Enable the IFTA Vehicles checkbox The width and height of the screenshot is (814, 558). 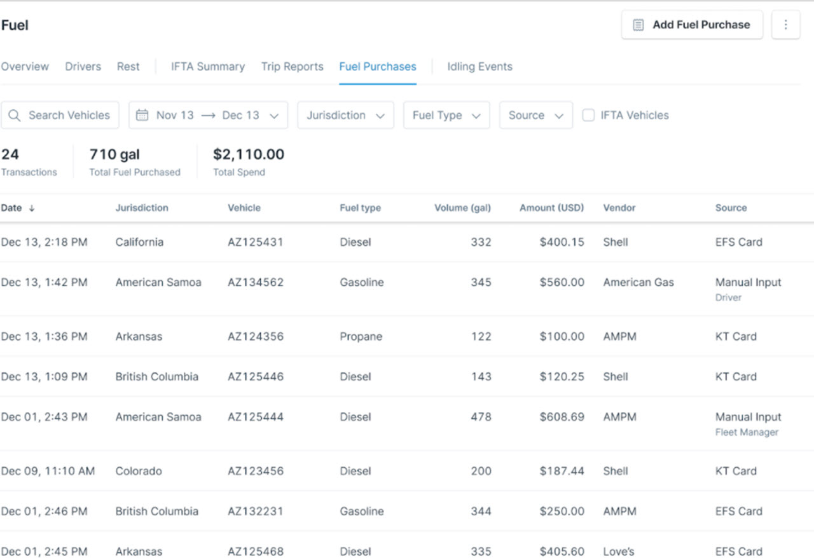(589, 115)
